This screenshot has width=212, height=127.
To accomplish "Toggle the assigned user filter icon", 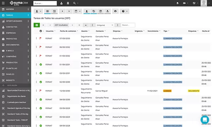I will click(x=108, y=11).
